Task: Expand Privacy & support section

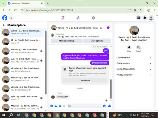Action: point(134,75)
